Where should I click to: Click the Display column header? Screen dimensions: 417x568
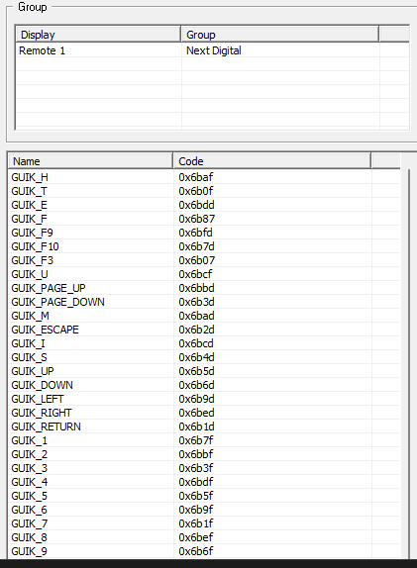[98, 35]
